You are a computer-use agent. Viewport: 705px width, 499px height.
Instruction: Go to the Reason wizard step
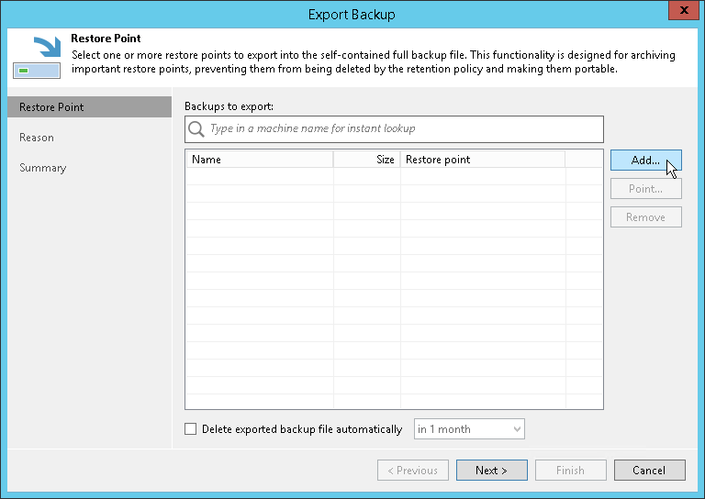coord(37,138)
